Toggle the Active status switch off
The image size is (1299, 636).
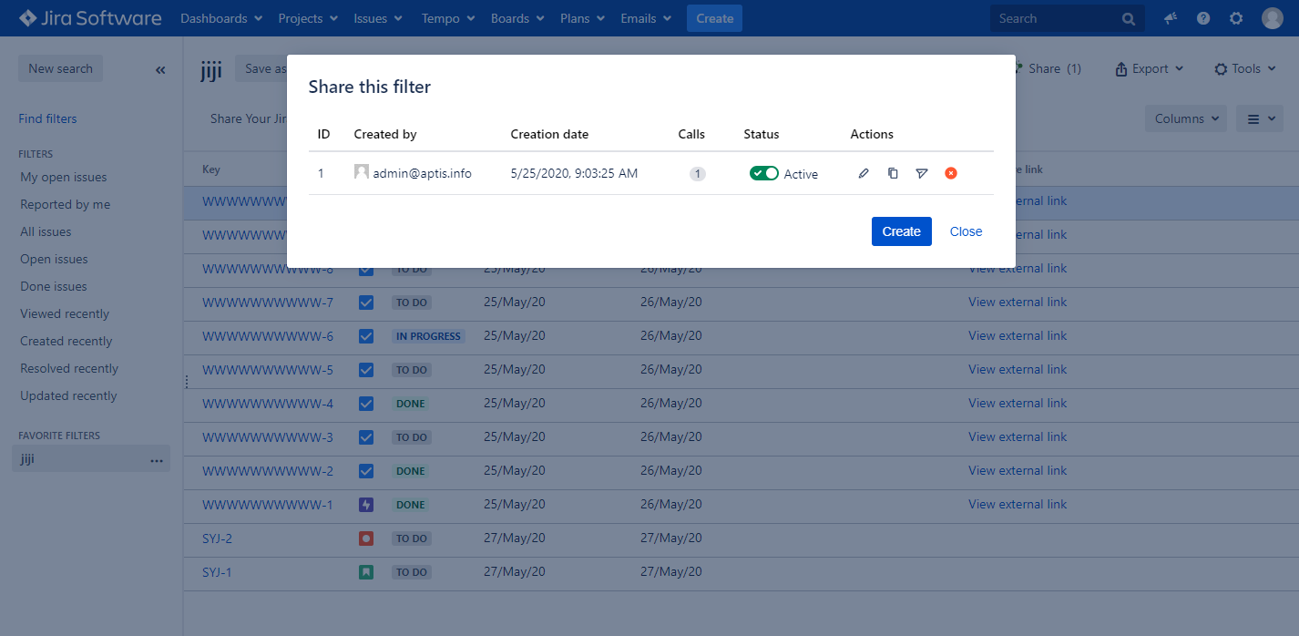(x=763, y=173)
